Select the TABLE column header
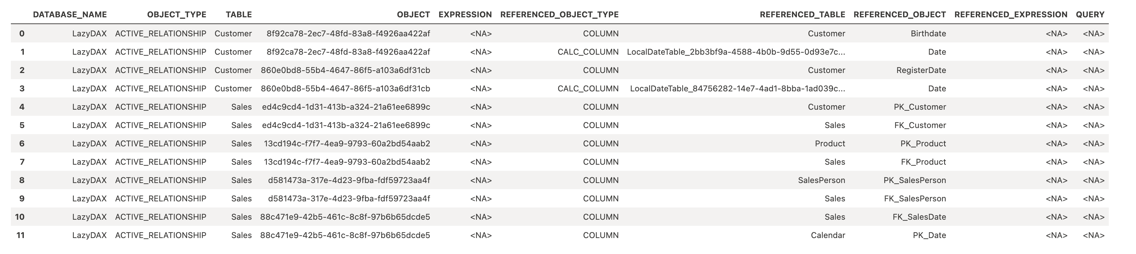 click(x=238, y=15)
